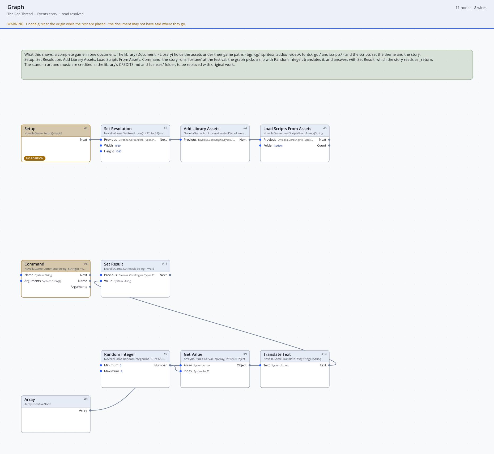Screen dimensions: 494x454
Task: Click Set Result's Next output port
Action: (170, 275)
